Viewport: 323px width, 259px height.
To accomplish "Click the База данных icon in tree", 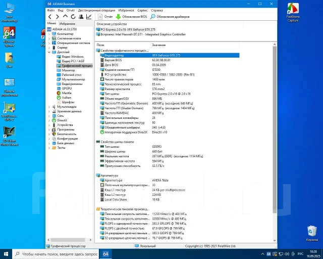I will [54, 143].
